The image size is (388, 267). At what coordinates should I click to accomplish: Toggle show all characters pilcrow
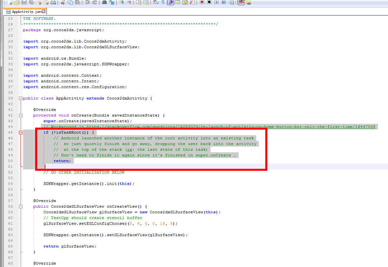click(x=163, y=2)
